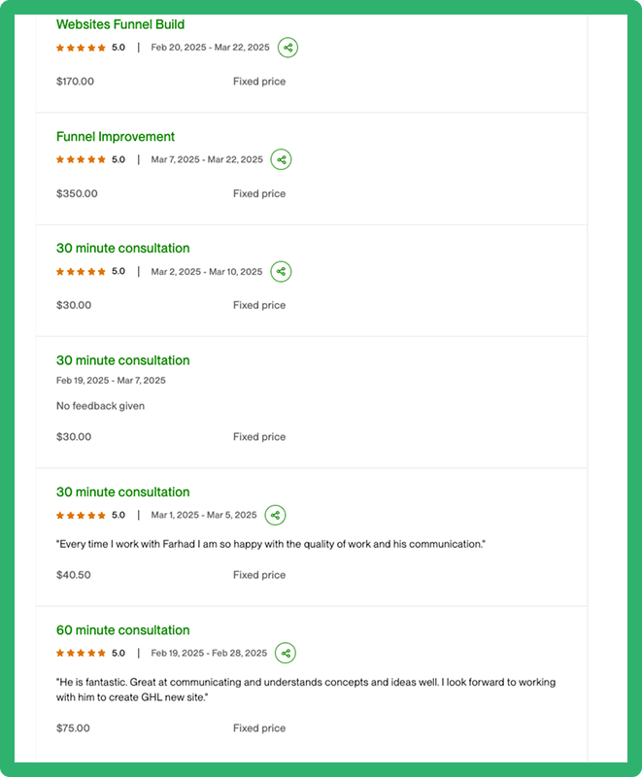Click the "No feedback given" text
This screenshot has height=777, width=642.
(100, 406)
